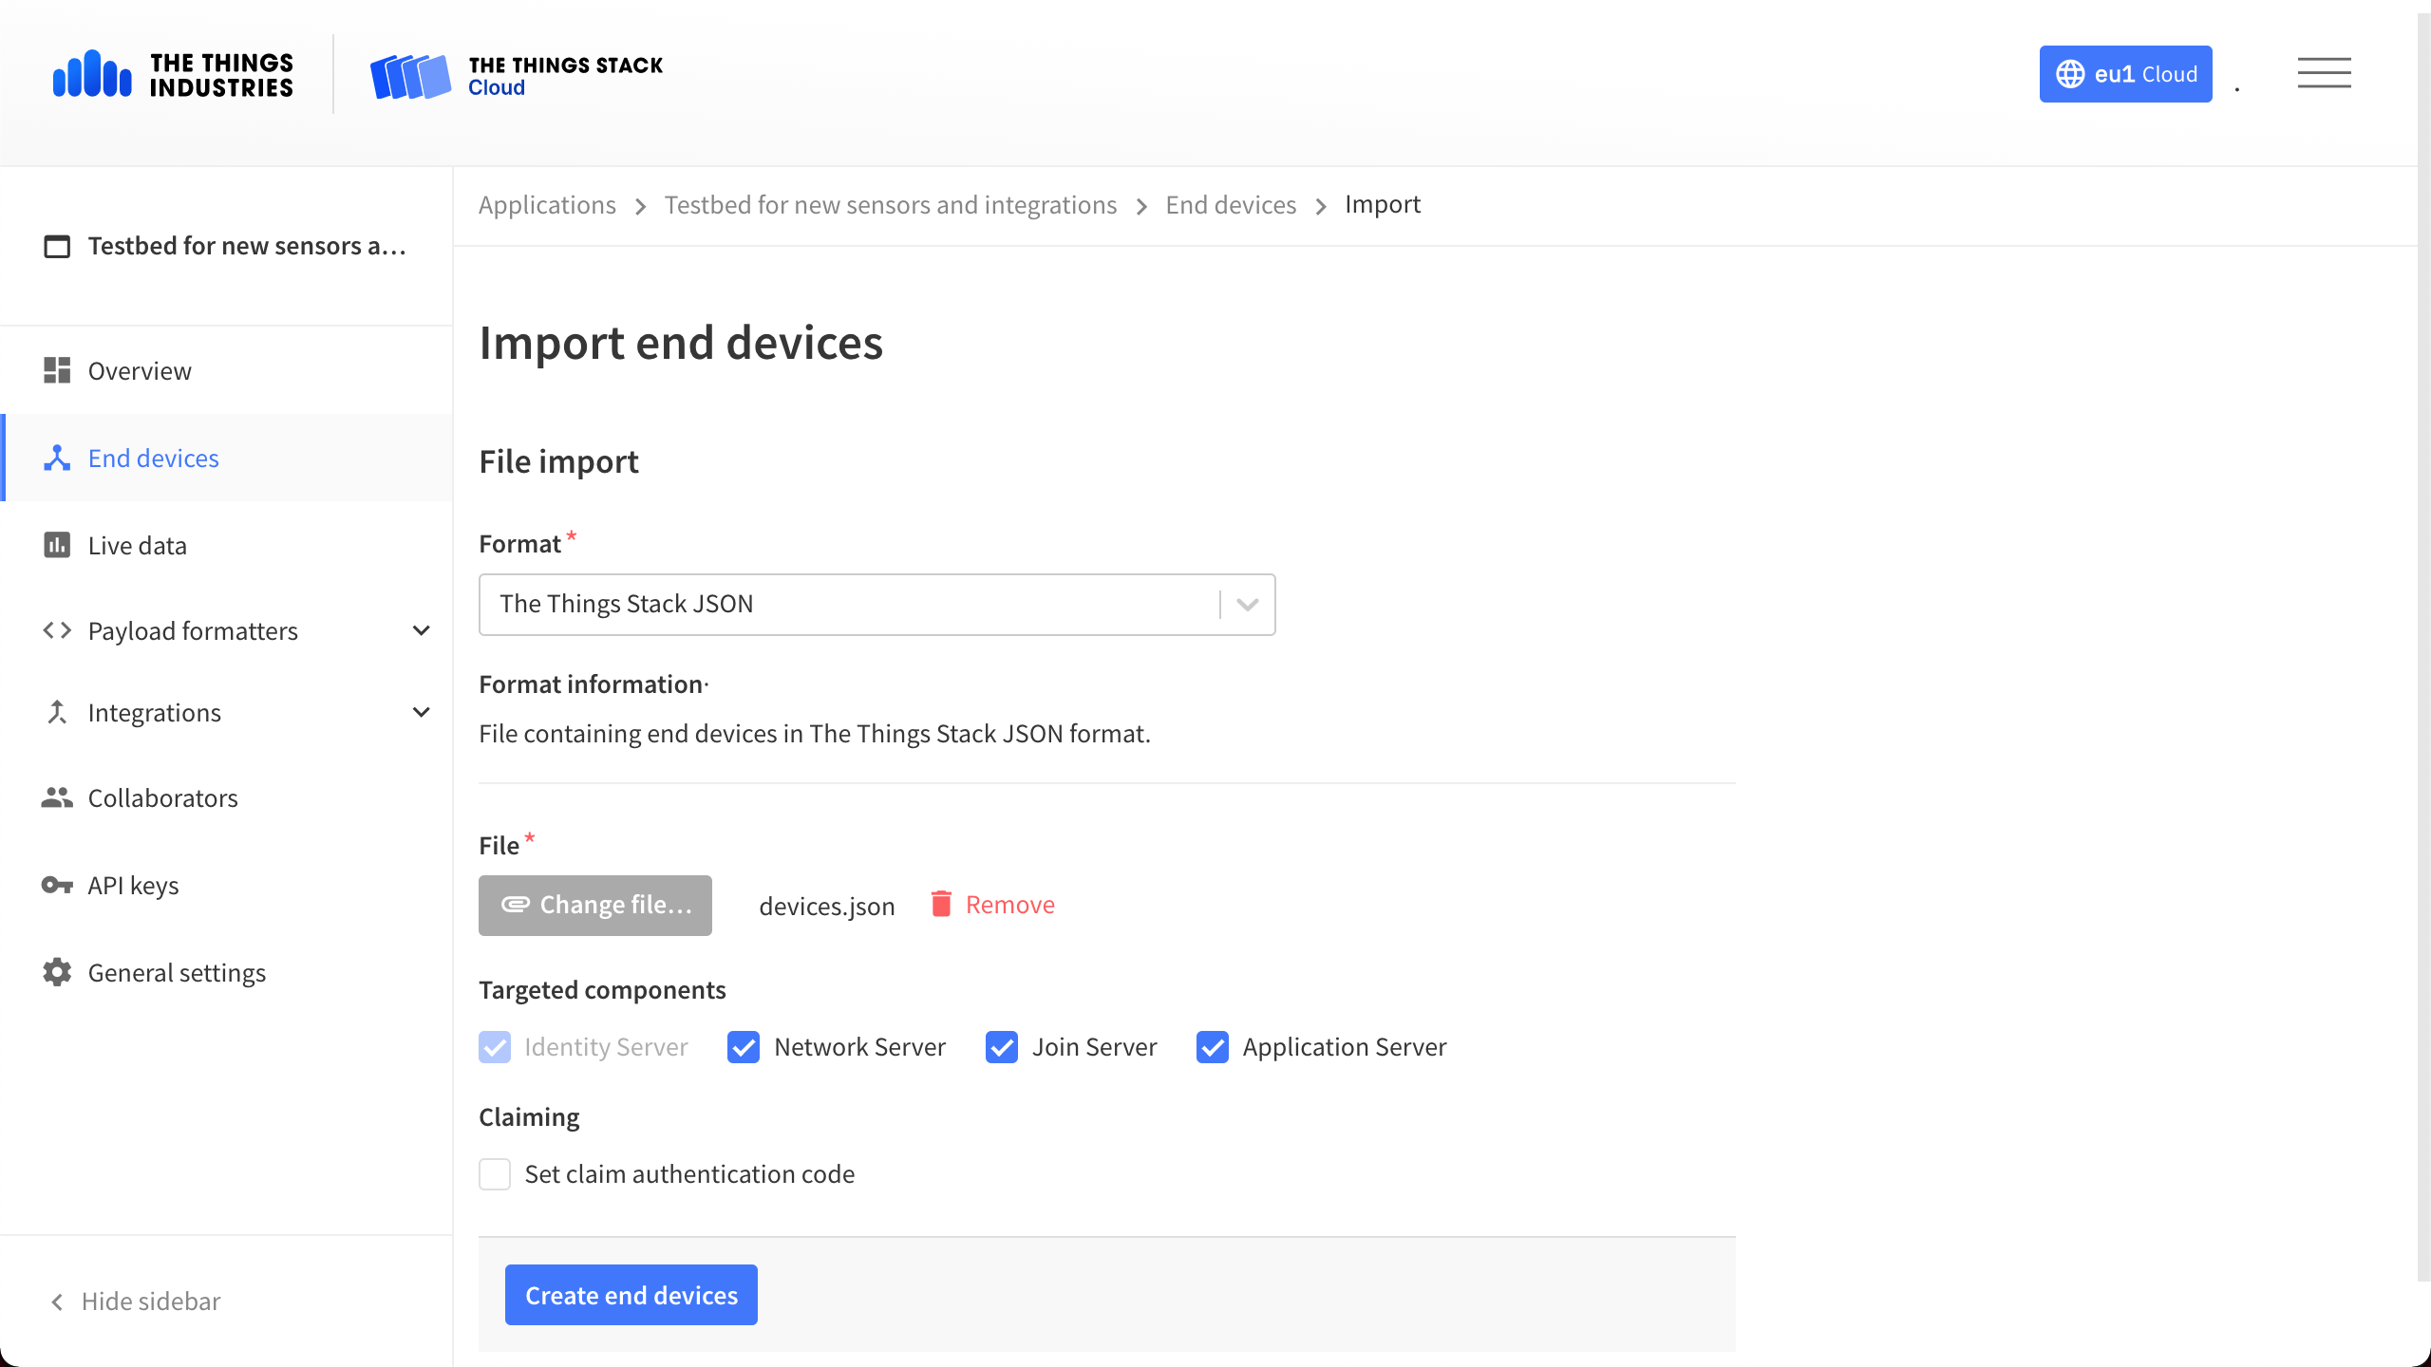This screenshot has width=2431, height=1367.
Task: Click the Network Server label
Action: (860, 1047)
